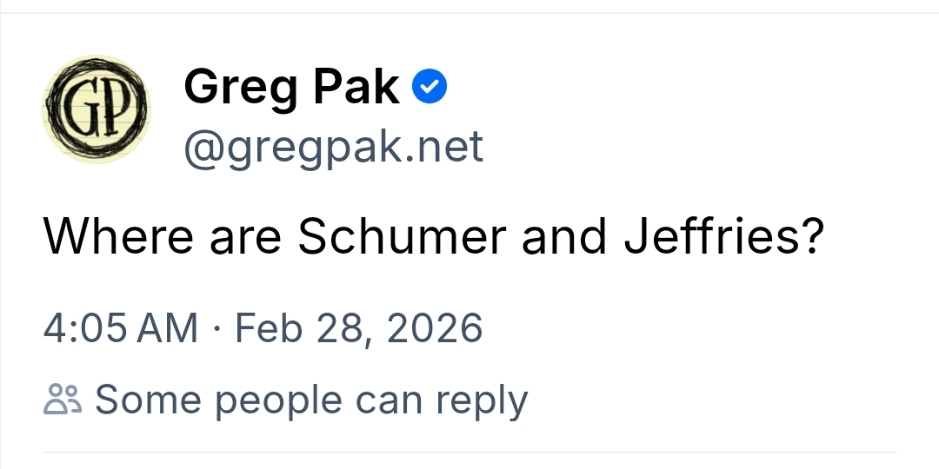Click the Feb 28, 2026 date

(358, 328)
